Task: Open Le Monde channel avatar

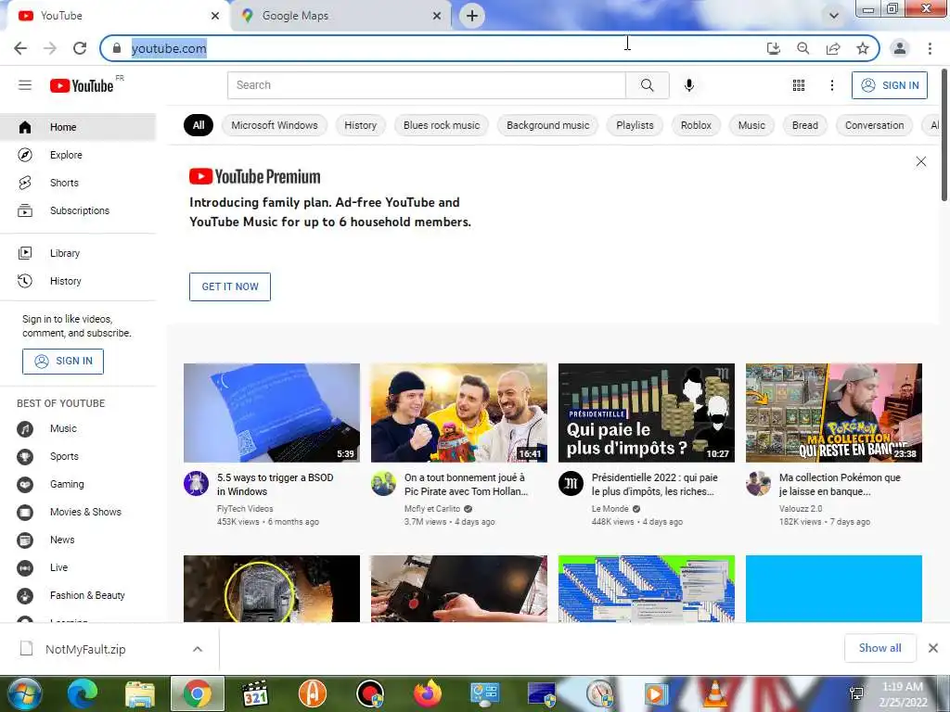Action: [x=571, y=484]
